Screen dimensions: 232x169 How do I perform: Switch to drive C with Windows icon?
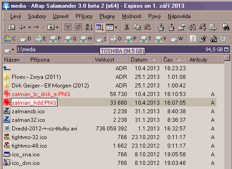click(10, 39)
